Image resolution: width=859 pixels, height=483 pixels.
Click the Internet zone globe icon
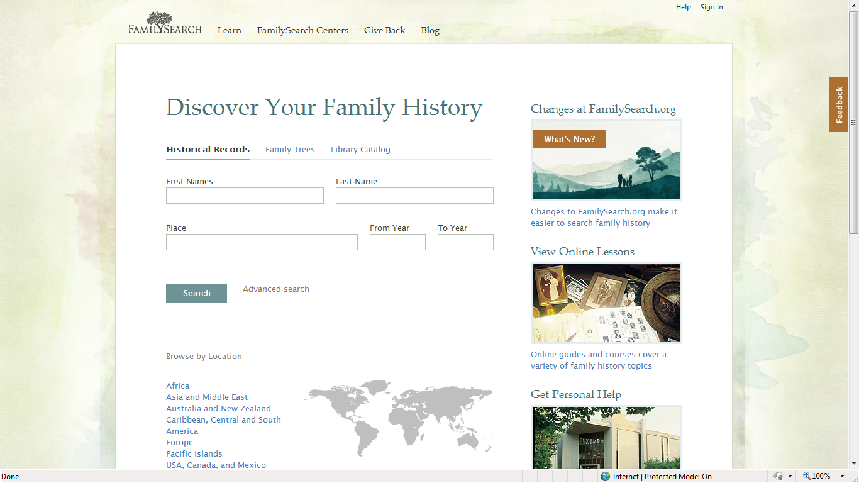(605, 477)
